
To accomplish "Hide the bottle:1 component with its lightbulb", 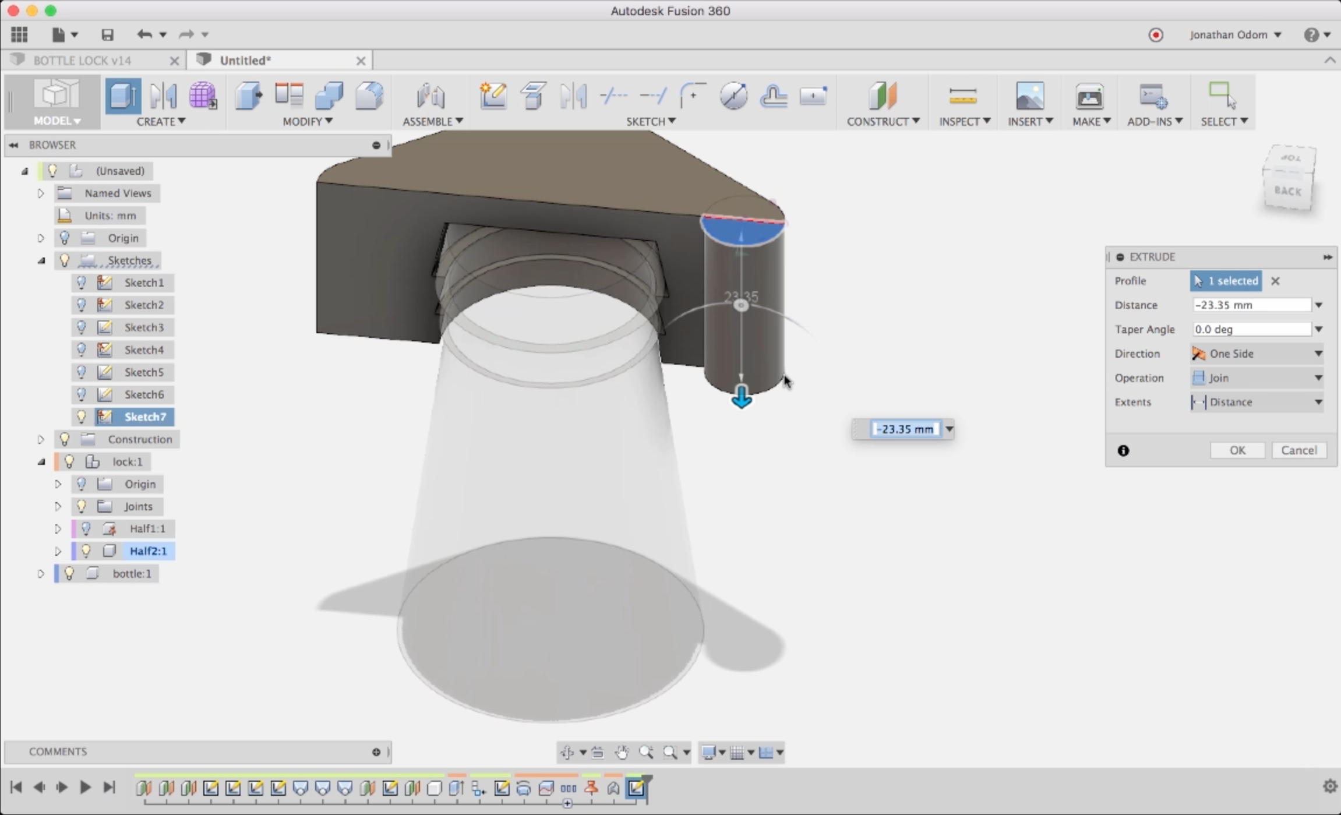I will (69, 573).
